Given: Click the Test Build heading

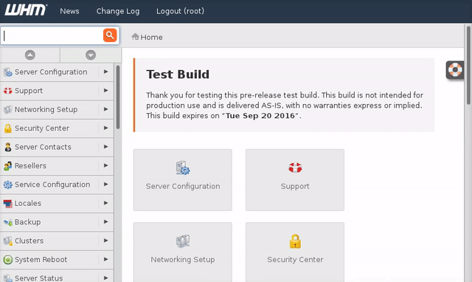Looking at the screenshot, I should (178, 75).
